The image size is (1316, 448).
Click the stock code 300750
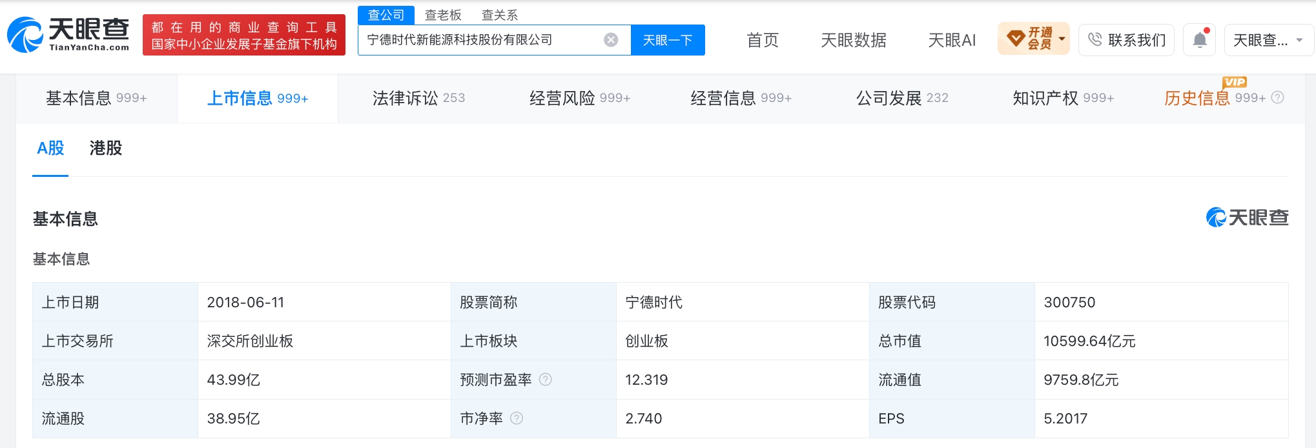point(1069,302)
